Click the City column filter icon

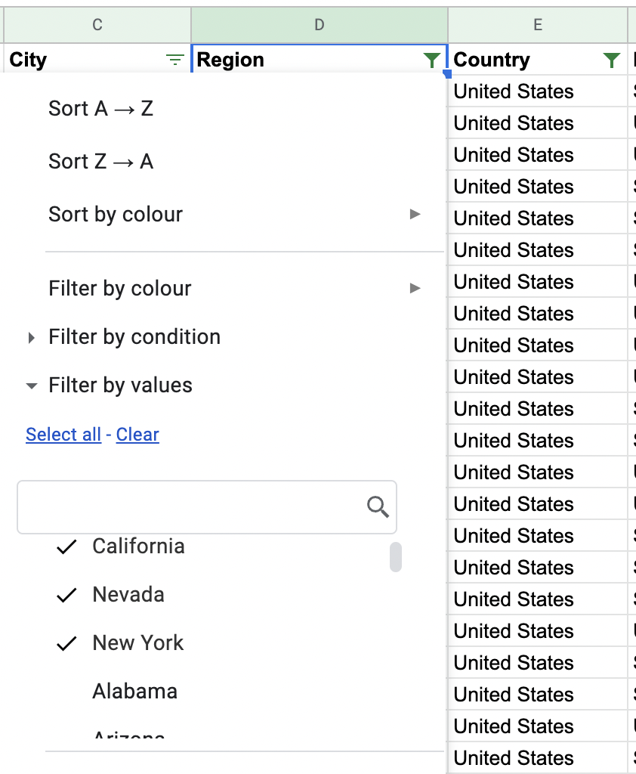175,60
